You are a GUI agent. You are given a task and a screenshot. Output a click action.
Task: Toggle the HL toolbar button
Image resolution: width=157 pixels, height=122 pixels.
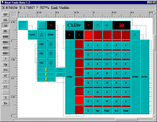(x=5, y=31)
